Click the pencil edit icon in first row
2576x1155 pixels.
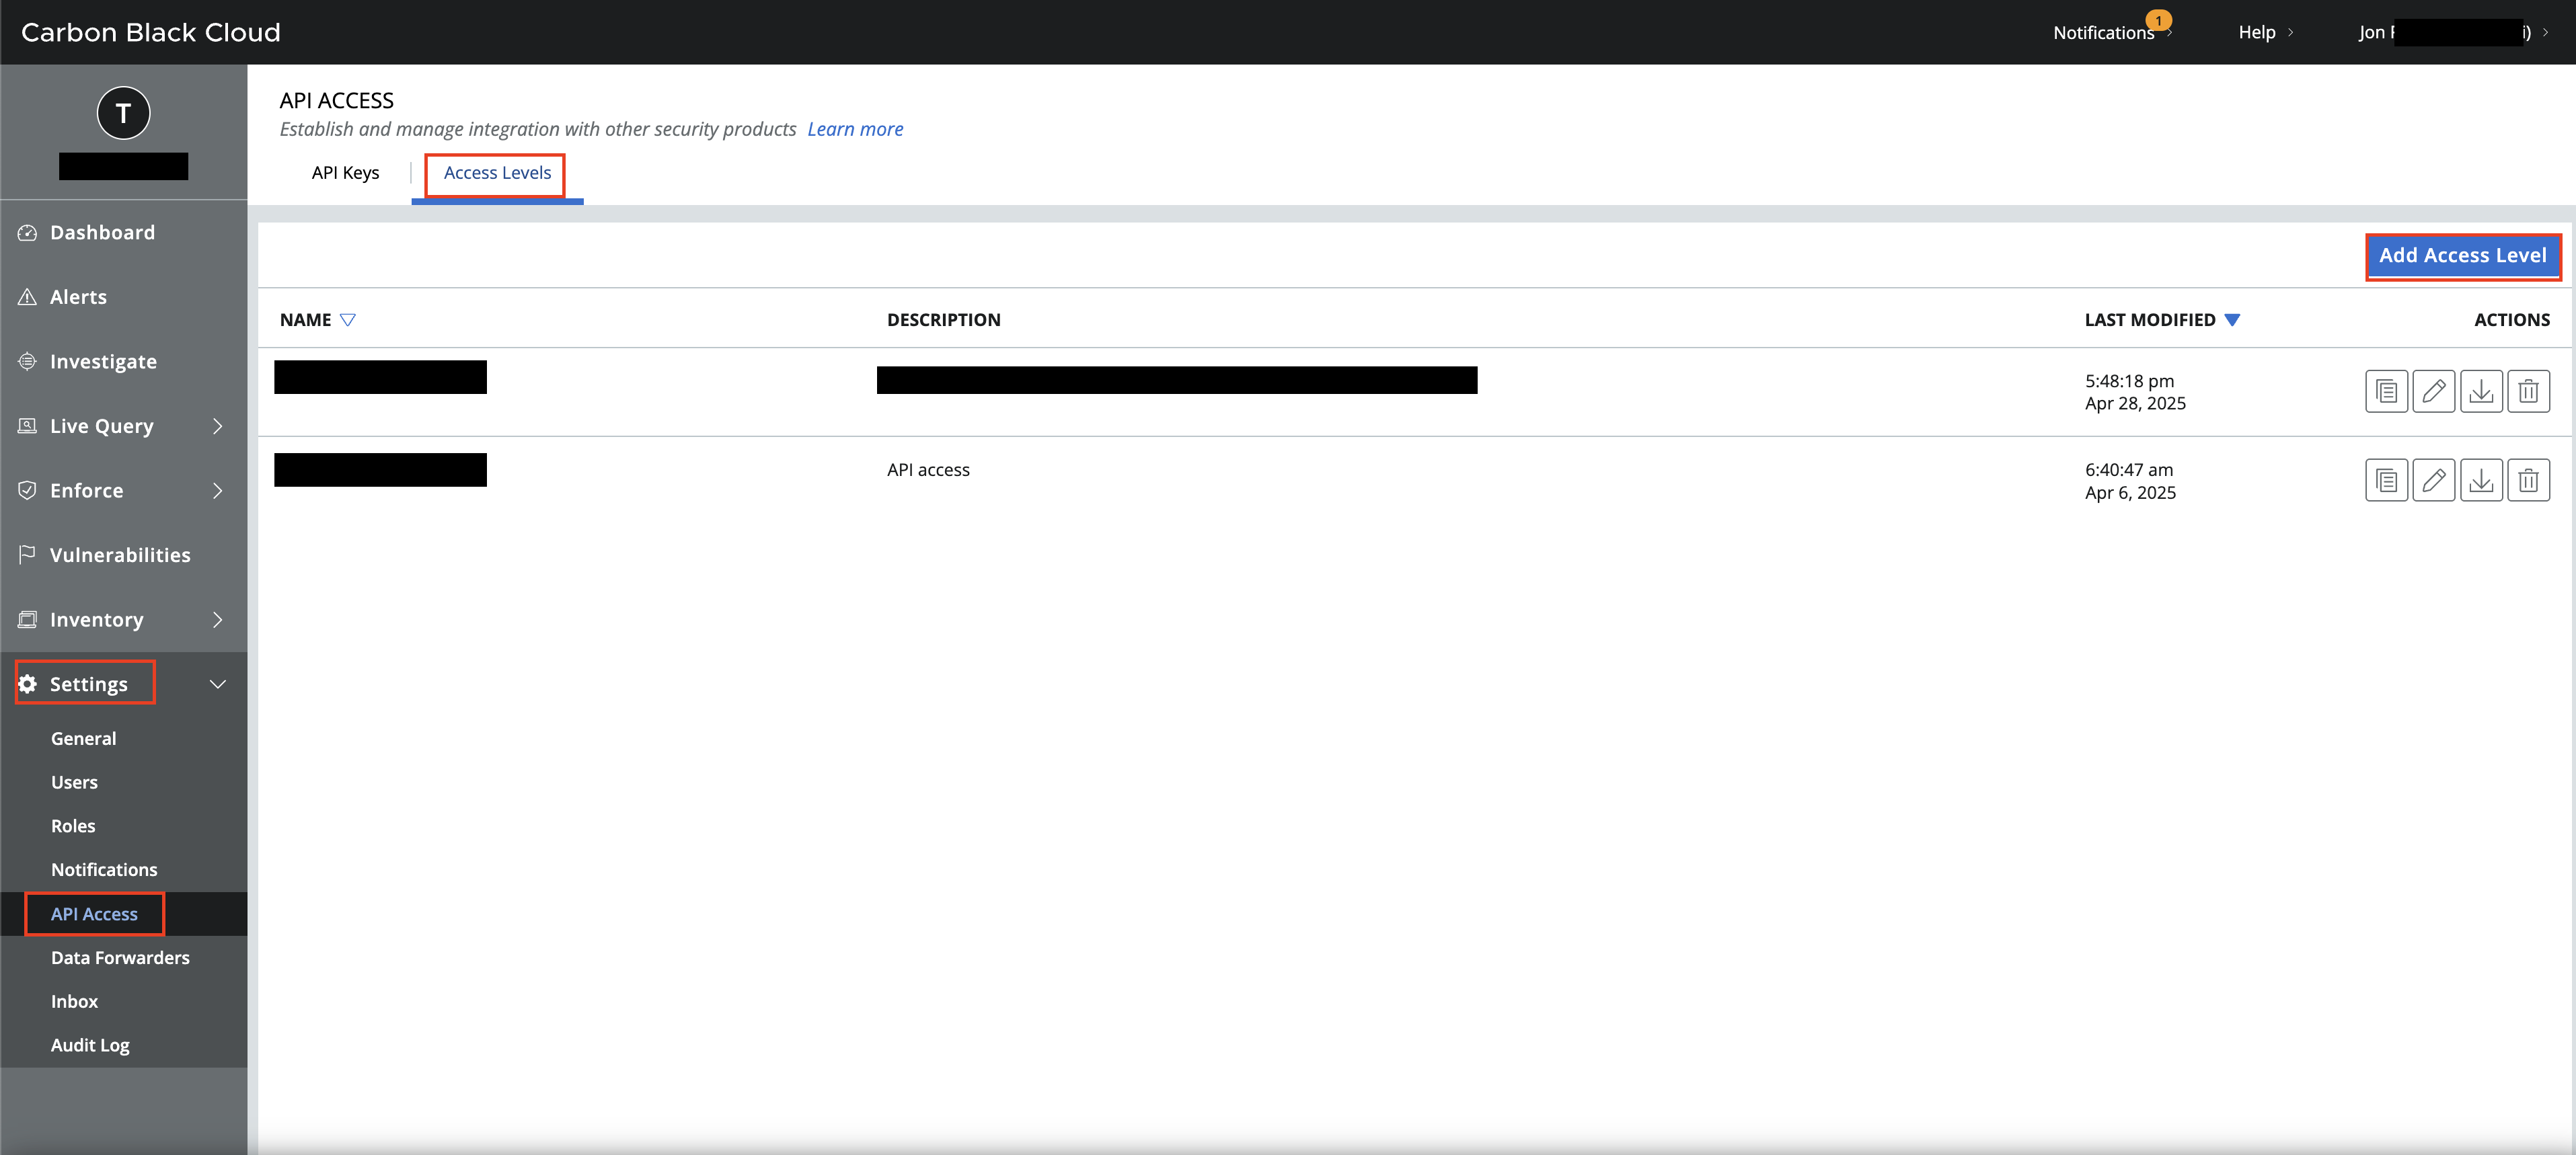(x=2433, y=392)
